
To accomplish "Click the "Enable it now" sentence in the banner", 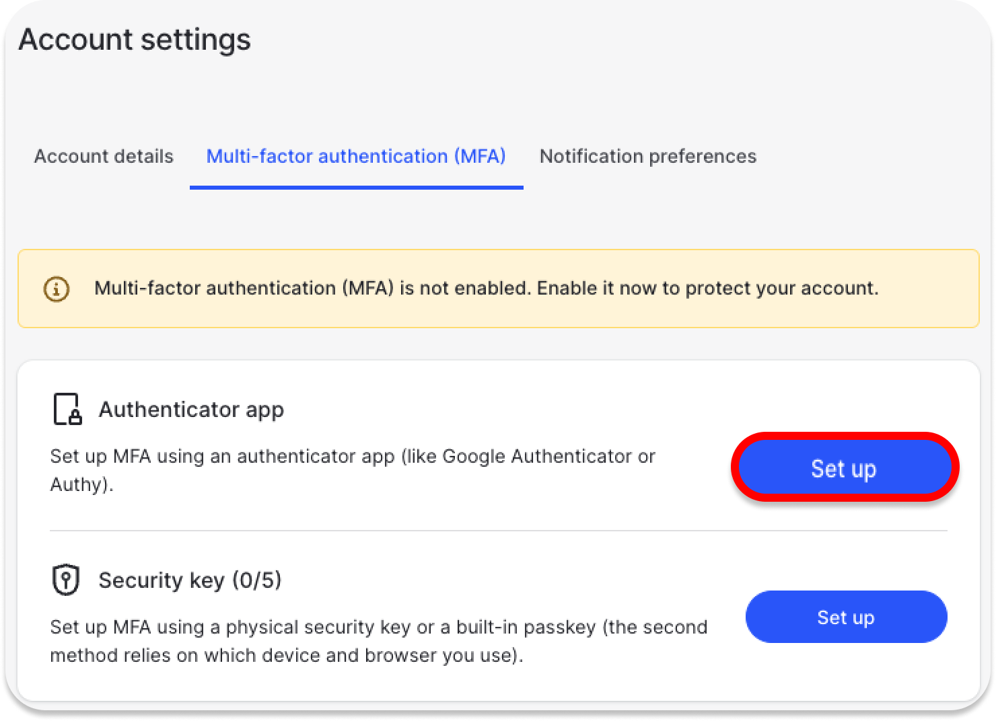I will pos(707,289).
